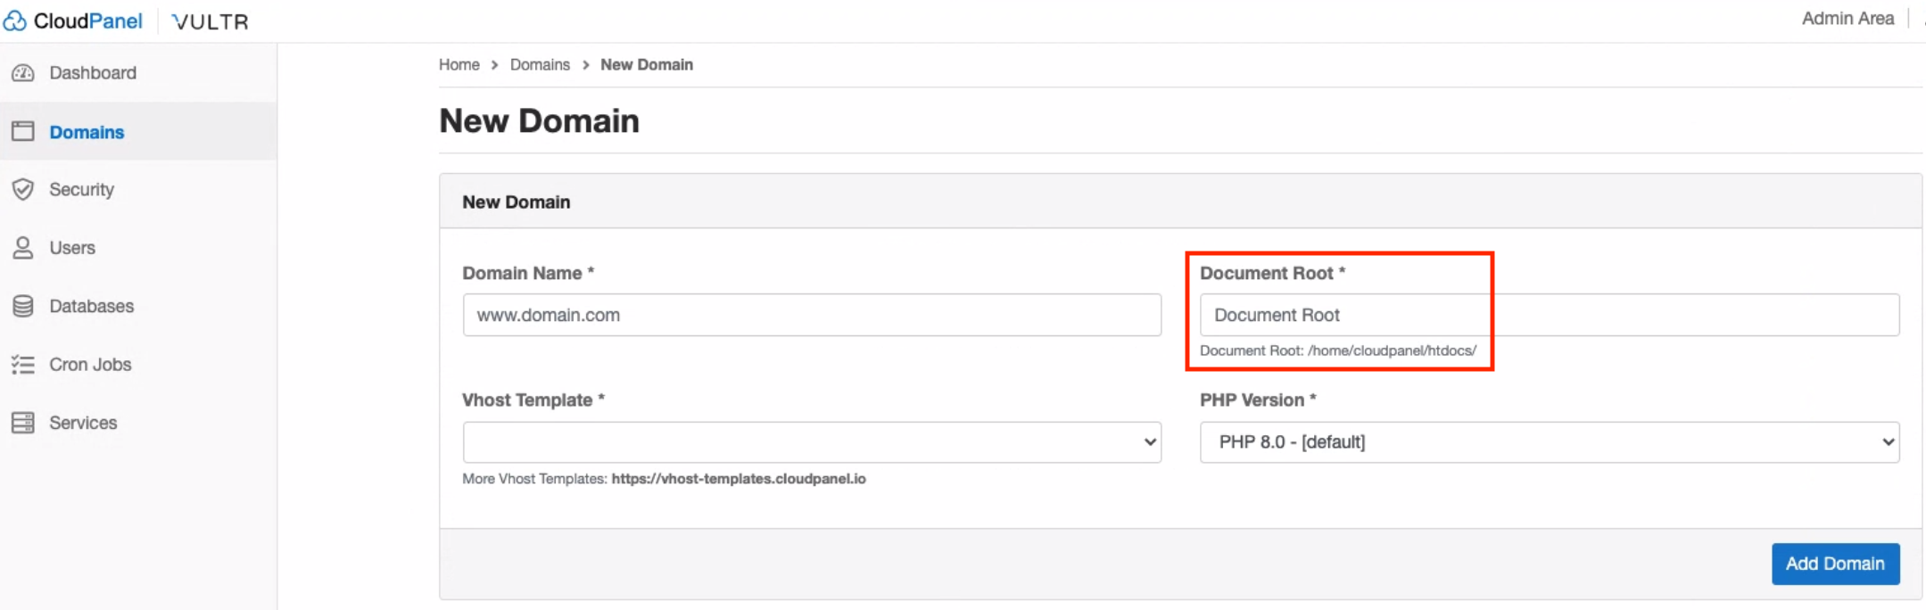Click the Home breadcrumb link
This screenshot has height=610, width=1926.
pyautogui.click(x=459, y=65)
